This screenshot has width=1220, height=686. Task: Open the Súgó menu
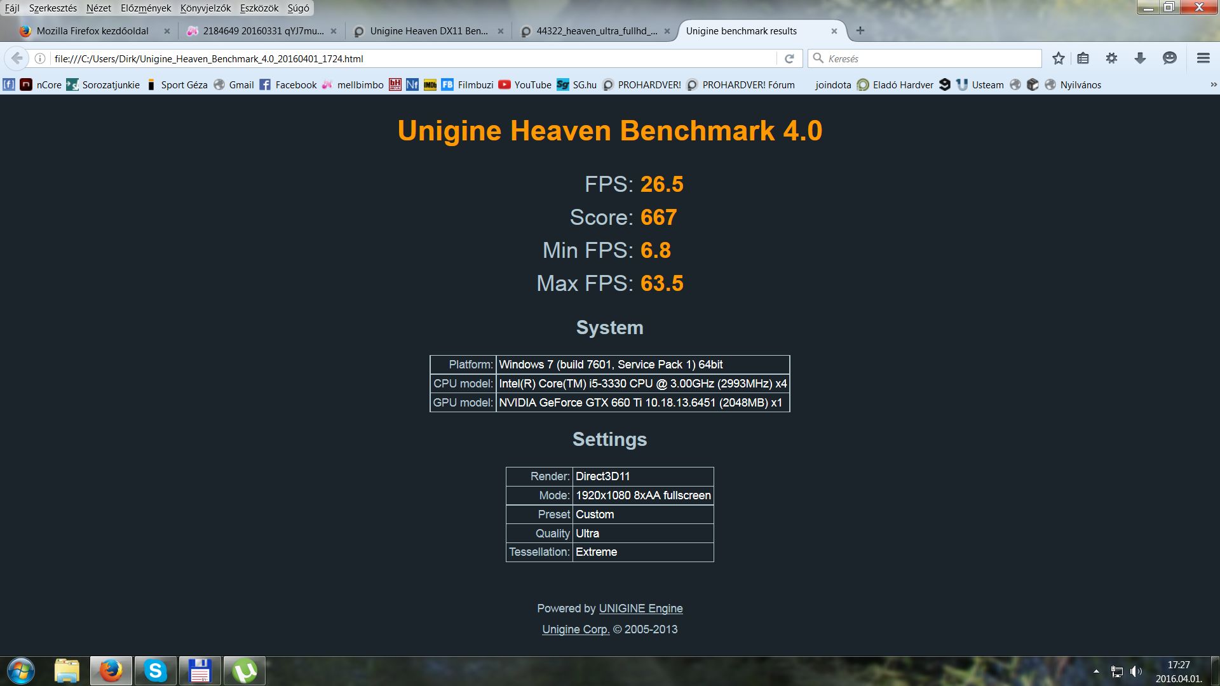[x=299, y=8]
